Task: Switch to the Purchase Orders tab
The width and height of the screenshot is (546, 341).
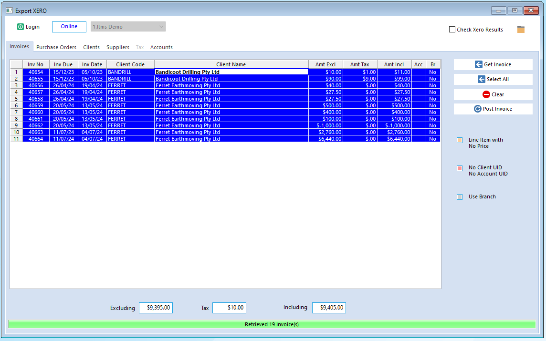Action: [56, 47]
